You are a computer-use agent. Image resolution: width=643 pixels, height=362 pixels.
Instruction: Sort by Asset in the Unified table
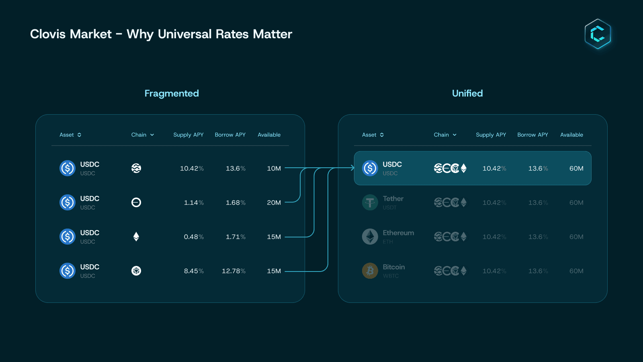pyautogui.click(x=373, y=135)
